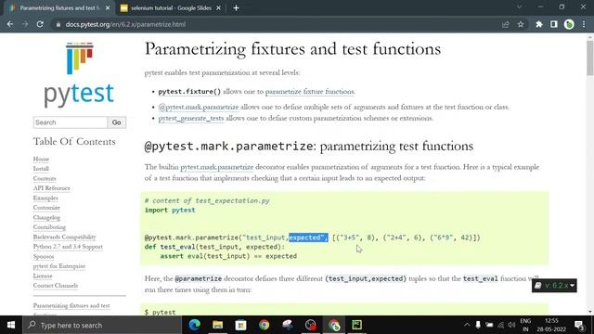Click the browser forward arrow
This screenshot has height=334, width=594.
pyautogui.click(x=25, y=24)
